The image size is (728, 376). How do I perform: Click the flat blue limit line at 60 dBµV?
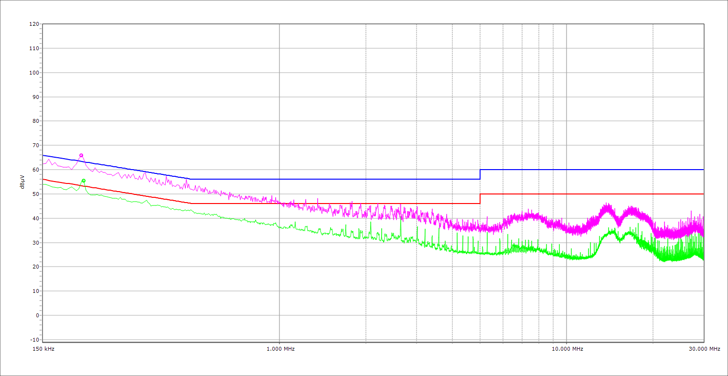coord(592,170)
